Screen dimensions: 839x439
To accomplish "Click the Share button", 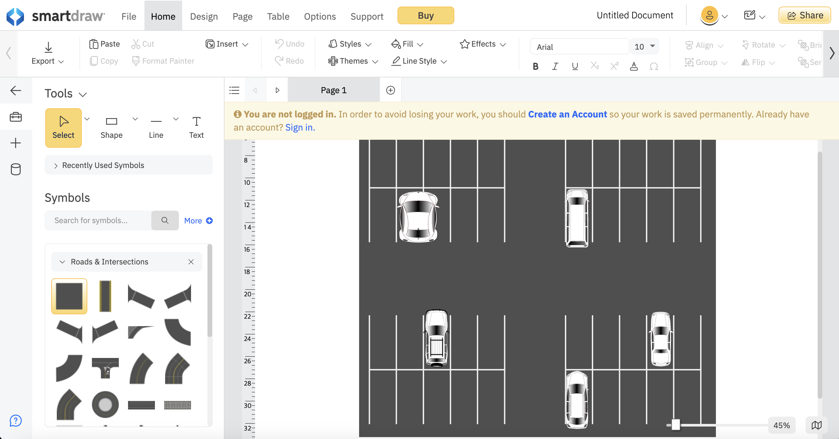I will pyautogui.click(x=805, y=15).
